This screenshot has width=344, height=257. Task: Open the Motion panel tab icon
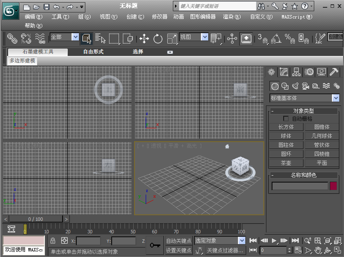pyautogui.click(x=309, y=72)
